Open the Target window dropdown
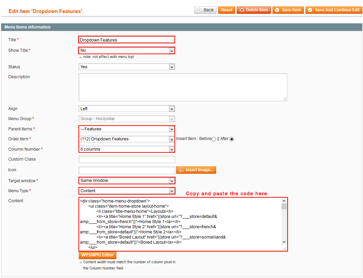 [127, 181]
